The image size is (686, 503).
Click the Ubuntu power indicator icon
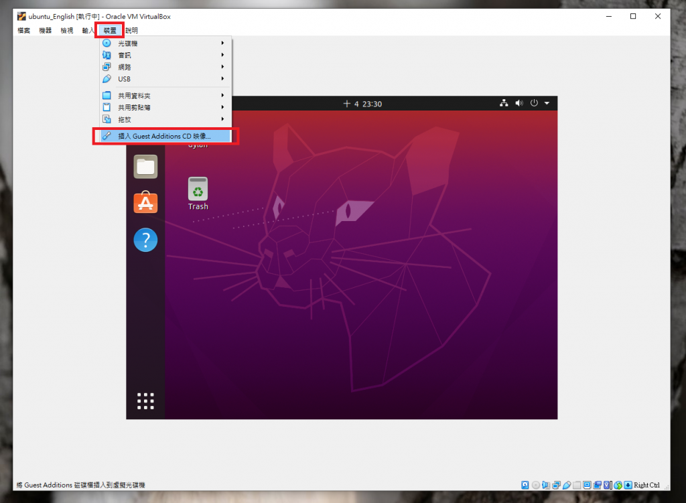coord(534,103)
